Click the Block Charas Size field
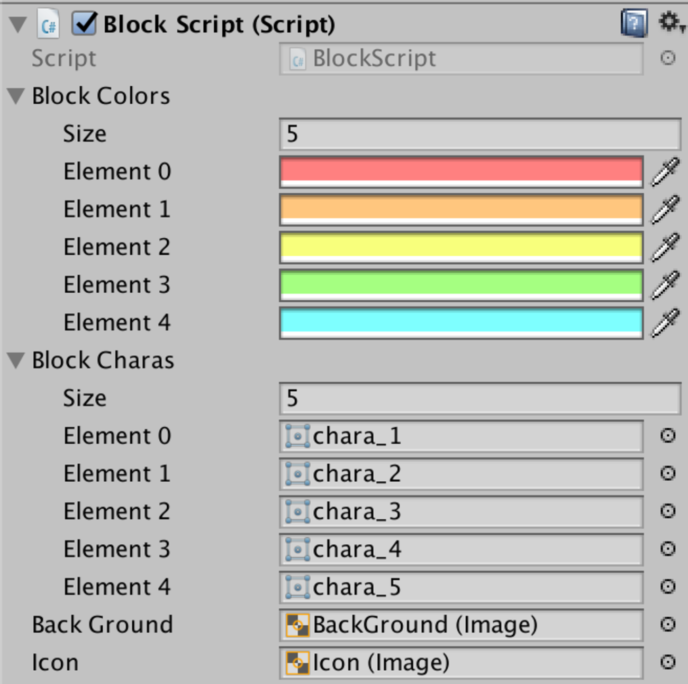 tap(479, 398)
